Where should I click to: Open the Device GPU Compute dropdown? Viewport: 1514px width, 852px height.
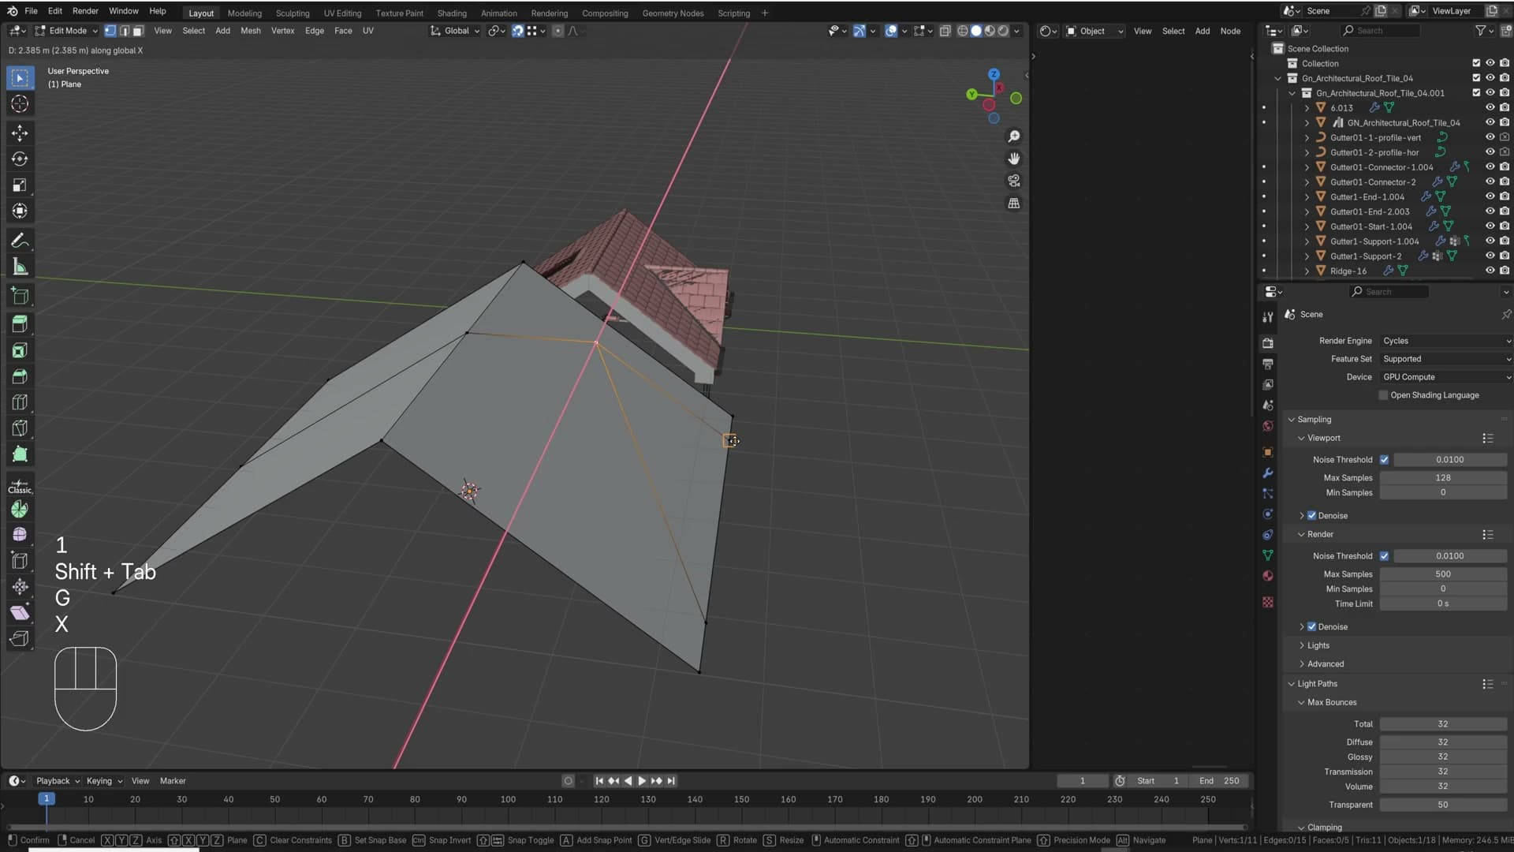[1445, 377]
